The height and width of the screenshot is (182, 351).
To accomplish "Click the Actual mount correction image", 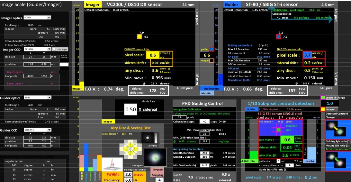I will tap(337, 162).
